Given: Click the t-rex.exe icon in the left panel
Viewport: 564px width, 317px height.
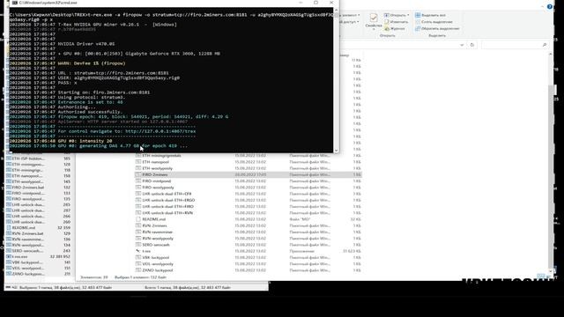Looking at the screenshot, I should 9,256.
